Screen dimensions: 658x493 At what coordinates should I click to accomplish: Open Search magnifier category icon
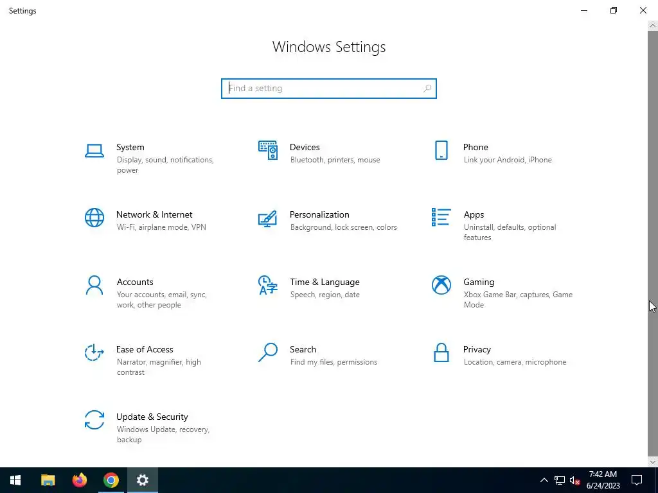[268, 352]
